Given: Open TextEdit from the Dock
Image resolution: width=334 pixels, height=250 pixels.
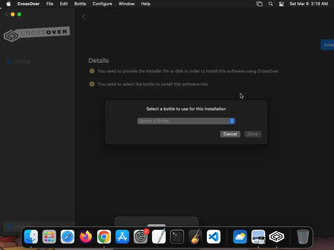Looking at the screenshot, I should (159, 237).
